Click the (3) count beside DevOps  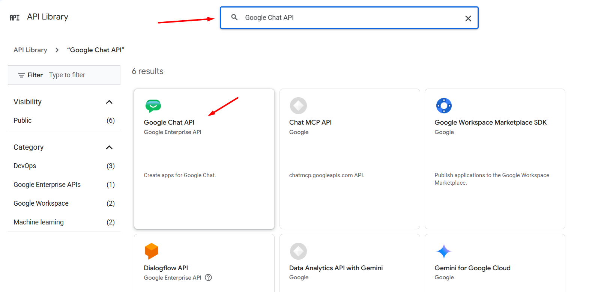point(110,166)
